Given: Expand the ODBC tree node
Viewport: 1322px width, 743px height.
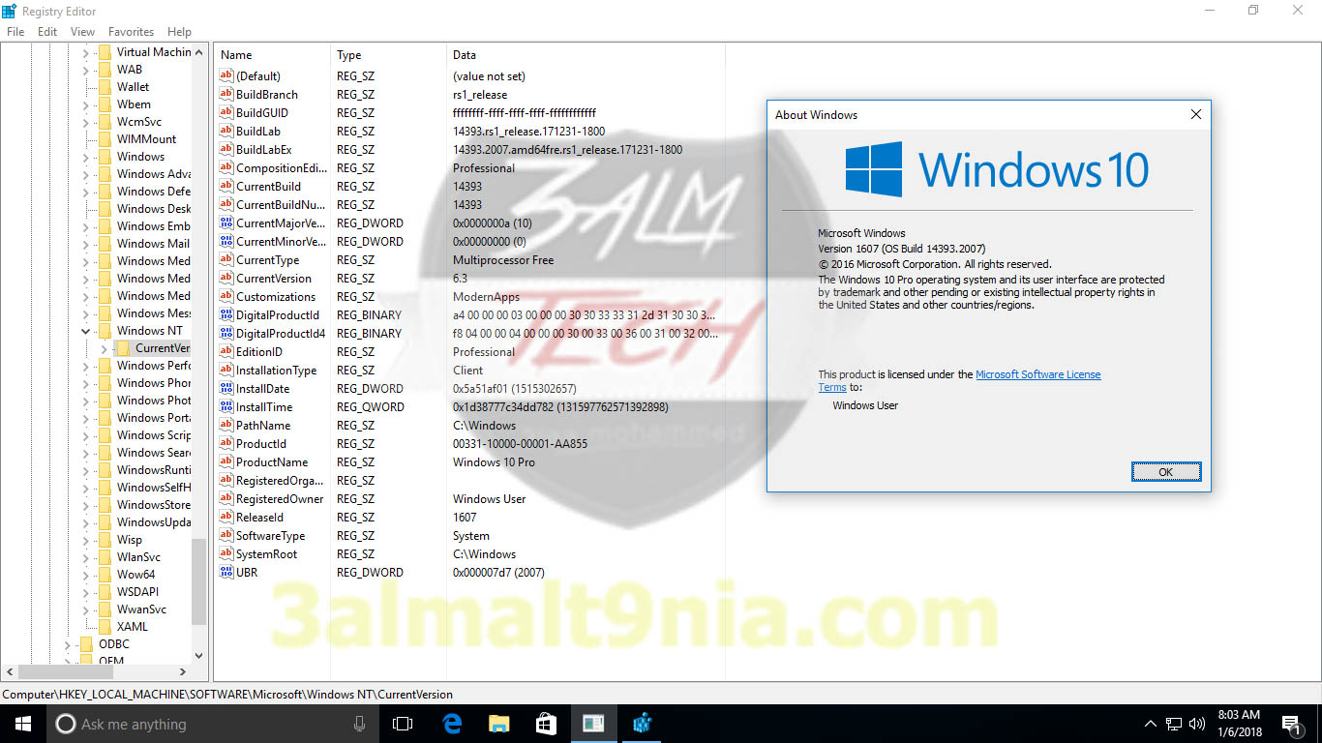Looking at the screenshot, I should 68,644.
